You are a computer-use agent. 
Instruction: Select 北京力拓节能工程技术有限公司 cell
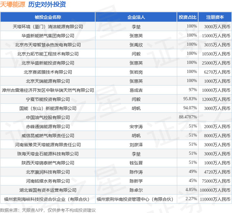pos(48,54)
